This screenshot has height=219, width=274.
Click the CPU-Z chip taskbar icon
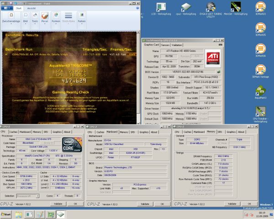pos(61,214)
